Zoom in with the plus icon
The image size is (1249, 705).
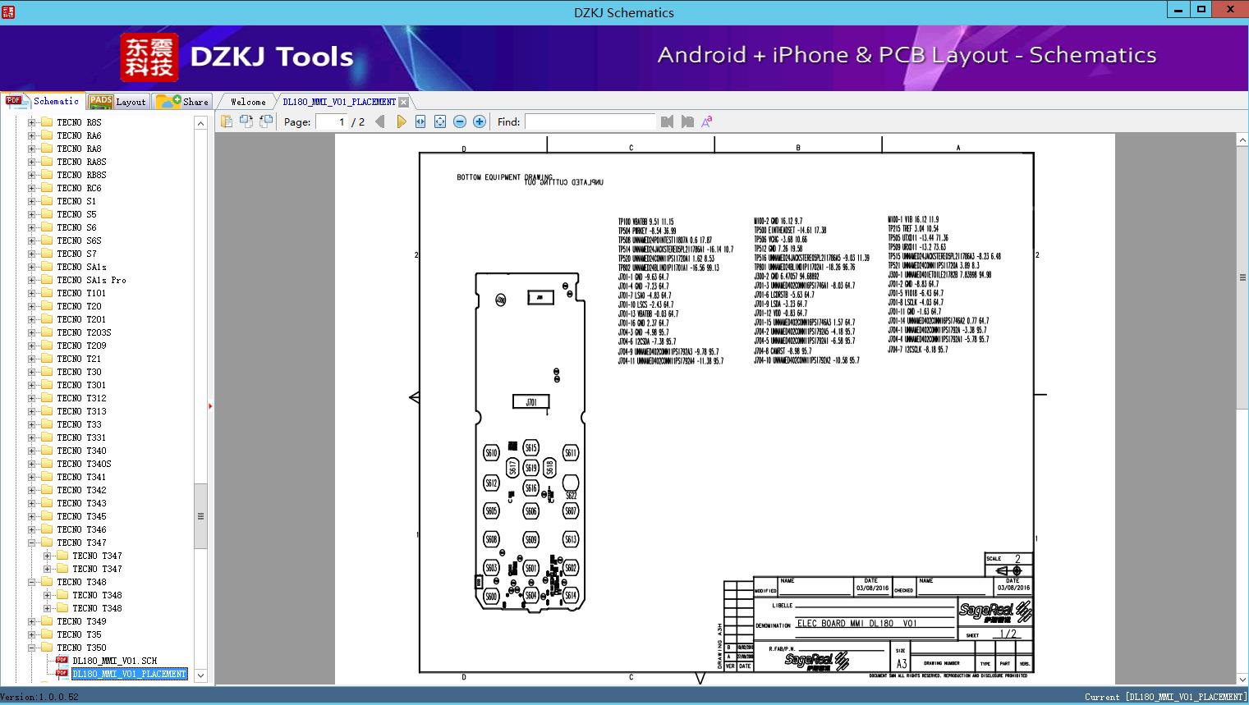point(480,121)
